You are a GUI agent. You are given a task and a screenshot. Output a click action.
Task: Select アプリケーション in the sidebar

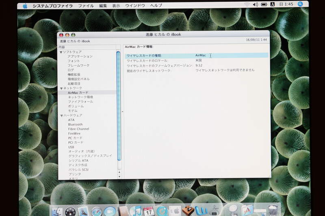pos(80,56)
